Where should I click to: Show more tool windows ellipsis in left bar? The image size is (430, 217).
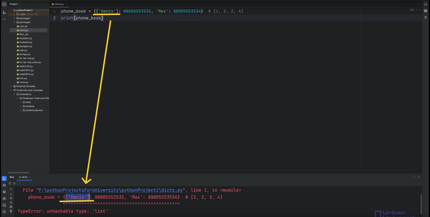pyautogui.click(x=4, y=19)
